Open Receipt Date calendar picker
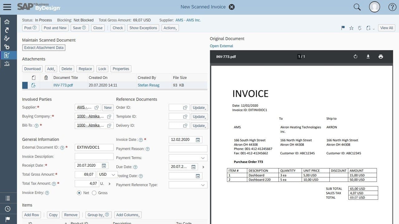The height and width of the screenshot is (224, 399). [104, 166]
